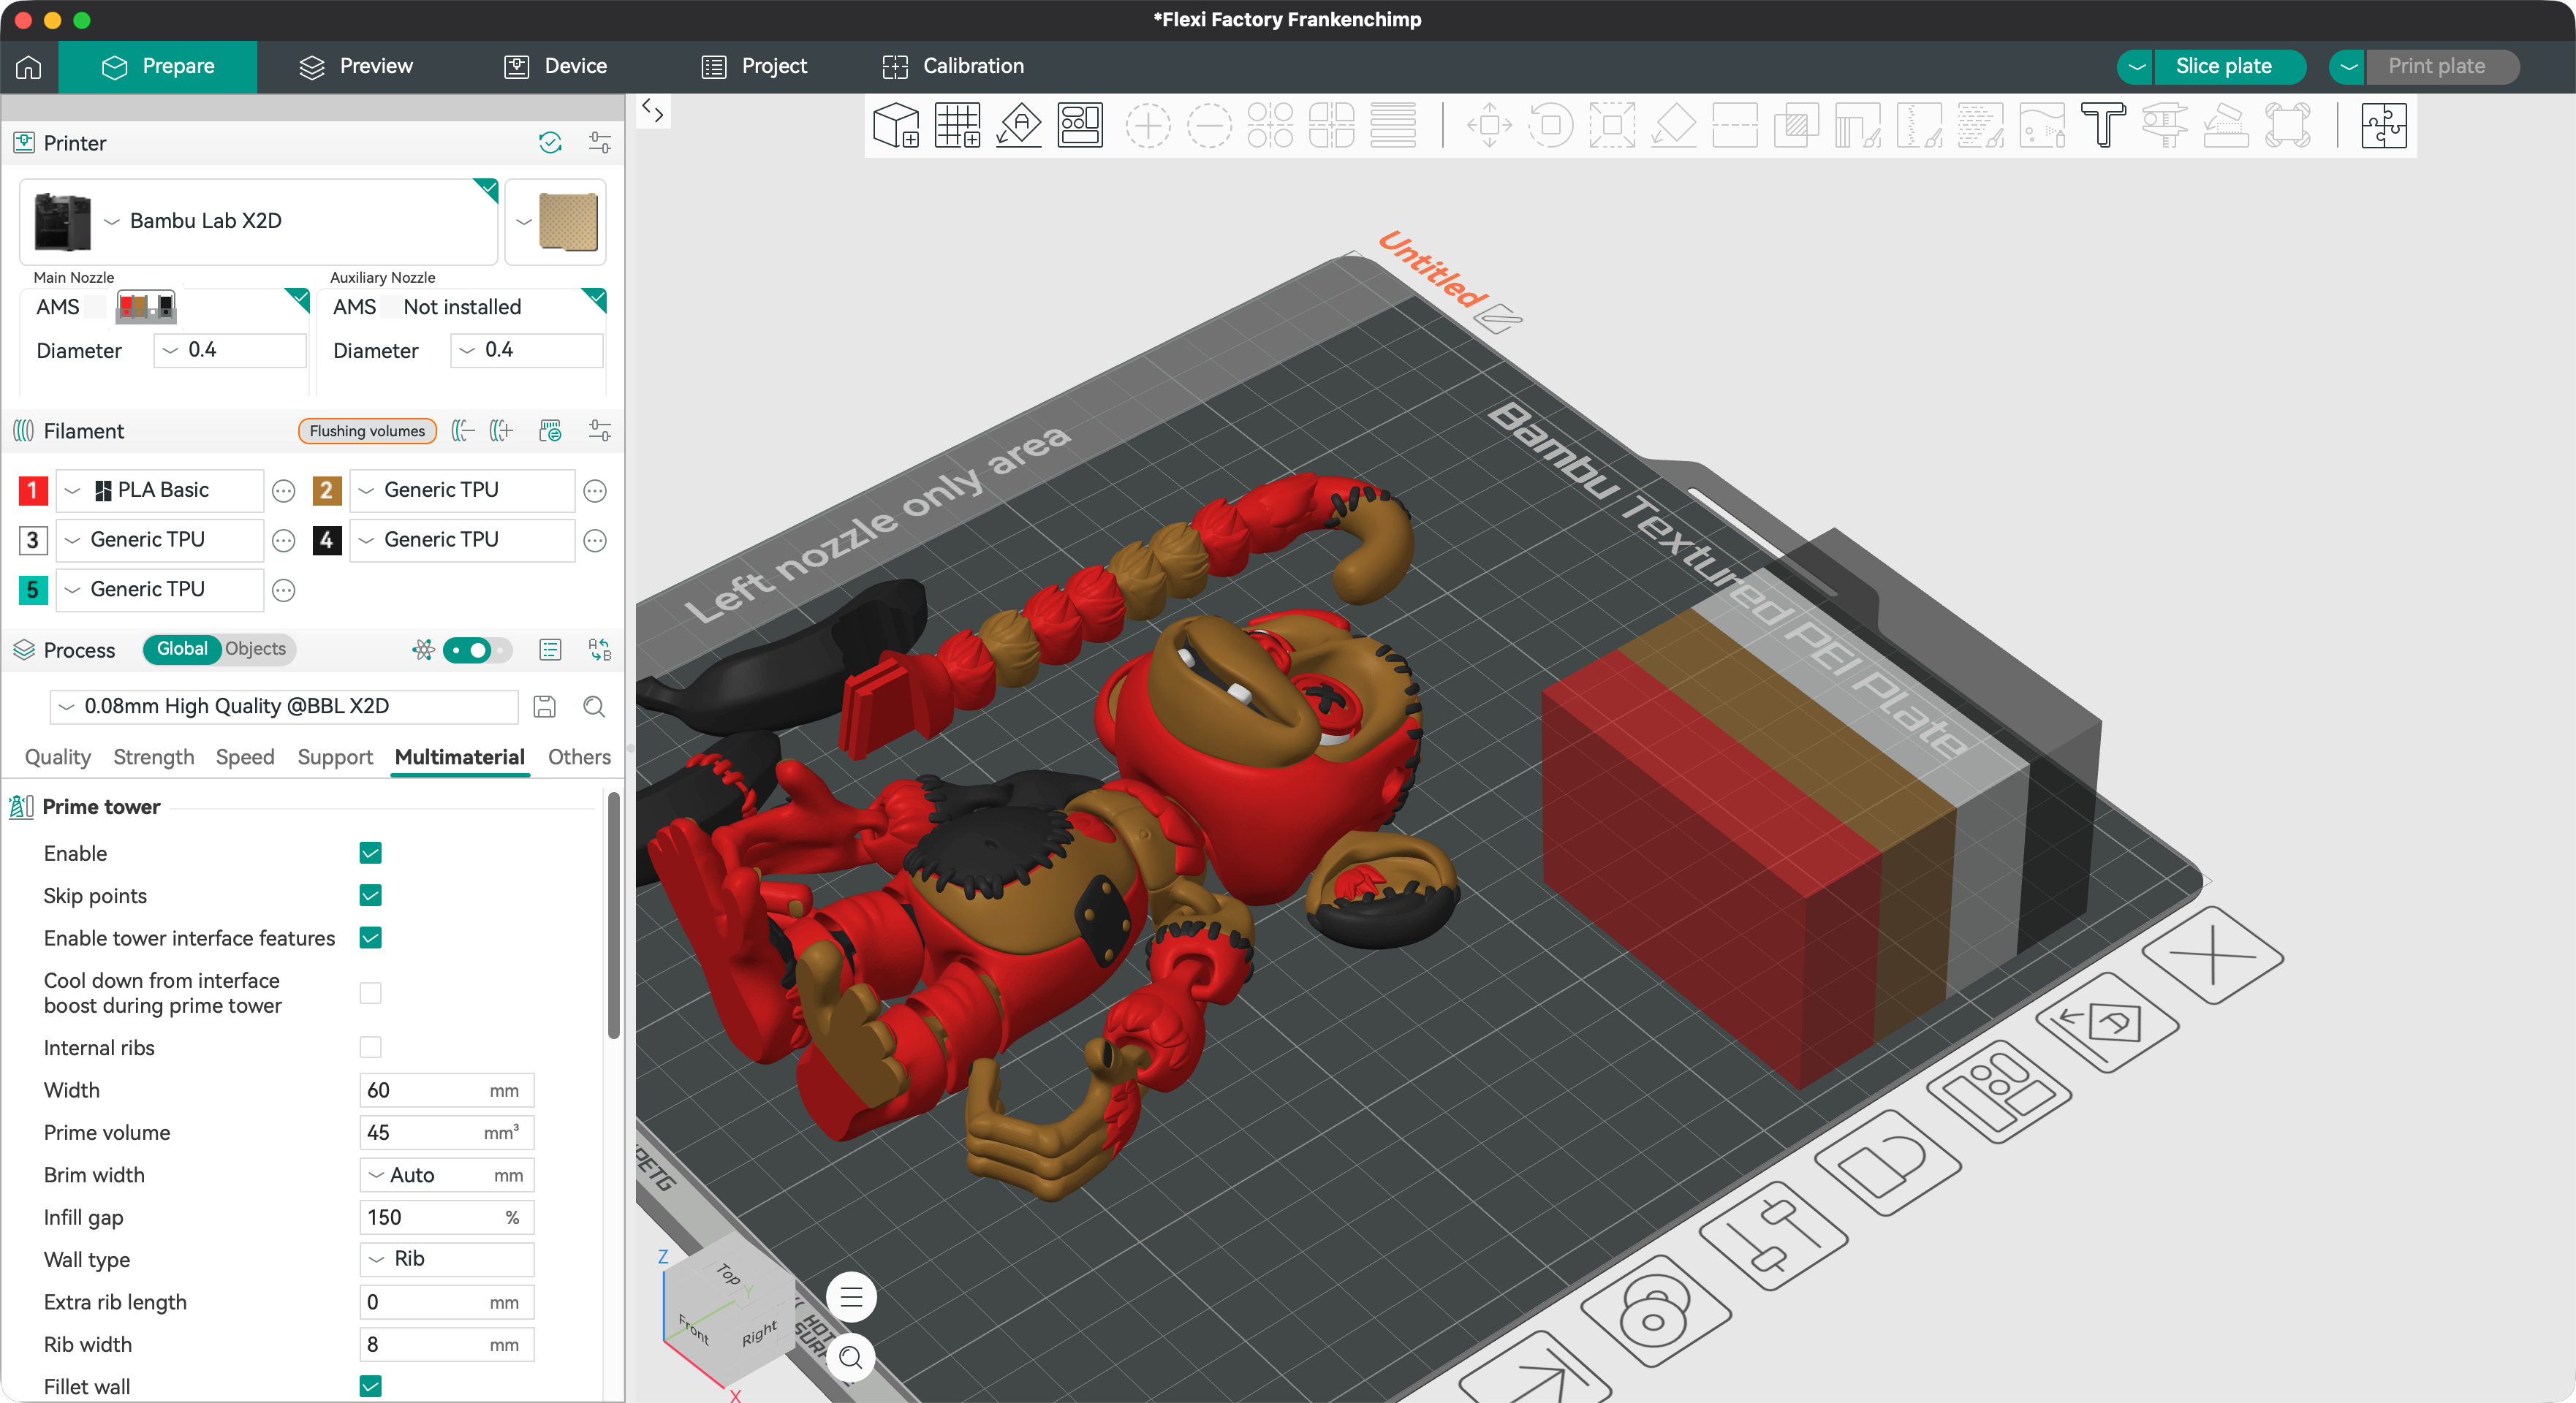Click the edit button for filament 4

595,541
